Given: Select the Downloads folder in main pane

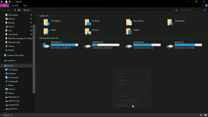Looking at the screenshot, I should click(176, 22).
